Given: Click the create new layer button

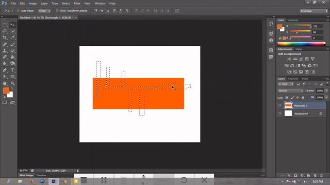Looking at the screenshot, I should 315,176.
